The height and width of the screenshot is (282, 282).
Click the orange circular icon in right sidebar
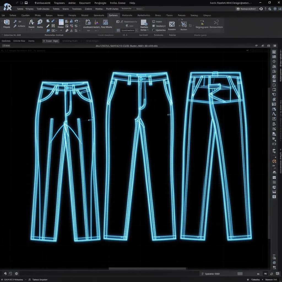274,161
